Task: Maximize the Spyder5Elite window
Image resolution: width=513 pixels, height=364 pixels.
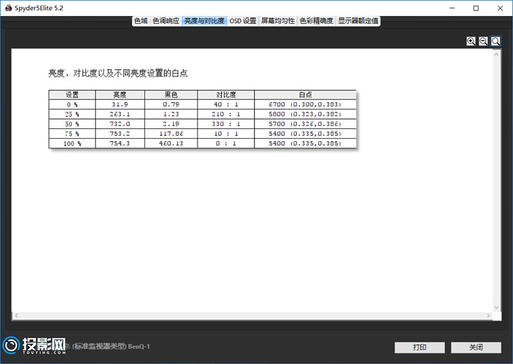Action: [x=476, y=8]
